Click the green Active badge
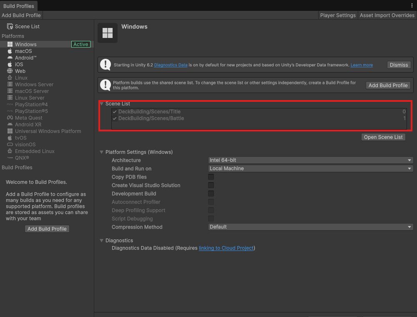Viewport: 417px width, 317px height. click(x=81, y=44)
